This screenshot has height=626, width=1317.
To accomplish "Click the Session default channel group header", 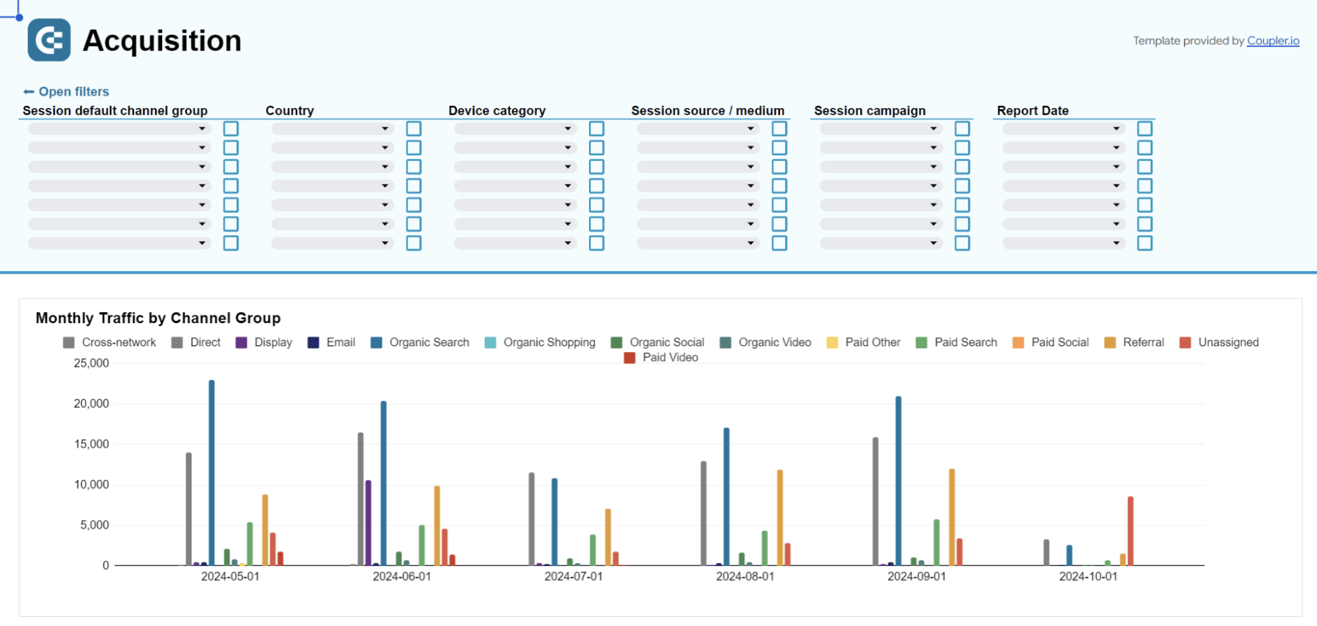I will pyautogui.click(x=115, y=111).
